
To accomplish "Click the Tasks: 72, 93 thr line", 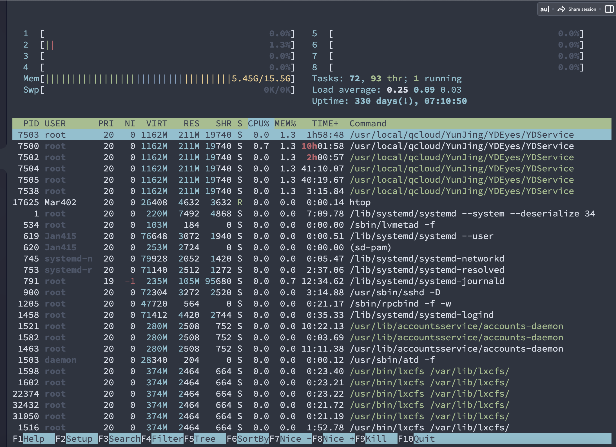I will pyautogui.click(x=387, y=79).
